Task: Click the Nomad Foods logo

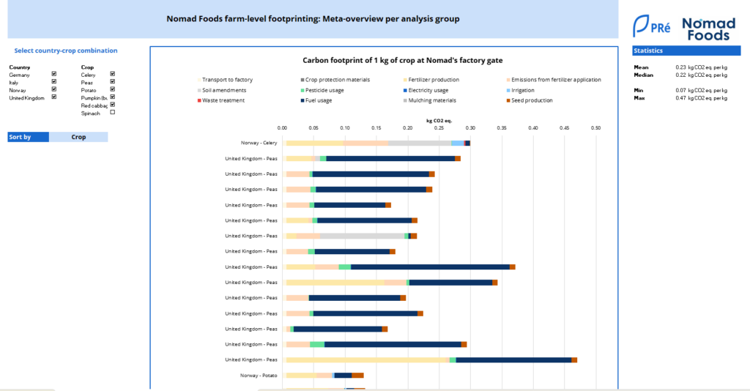Action: [708, 29]
